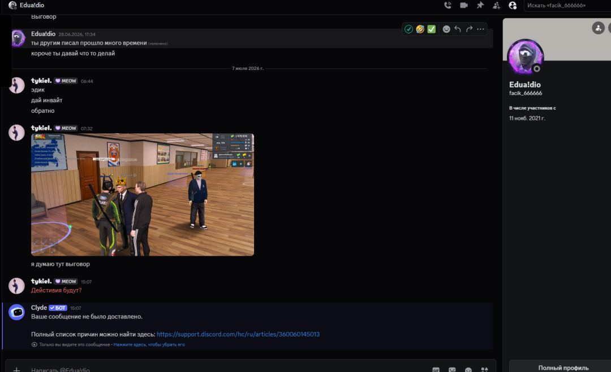Reply to Edua!dio's message using the arrow
Screen dimensions: 611x372
coord(458,29)
